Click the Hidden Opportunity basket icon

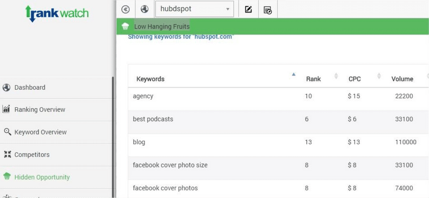pyautogui.click(x=7, y=177)
